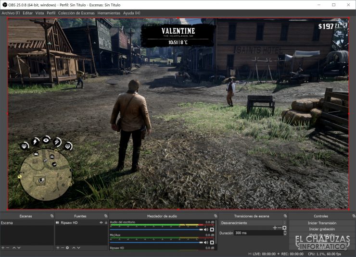Click the Ripsaw HD mixer label

click(x=117, y=248)
